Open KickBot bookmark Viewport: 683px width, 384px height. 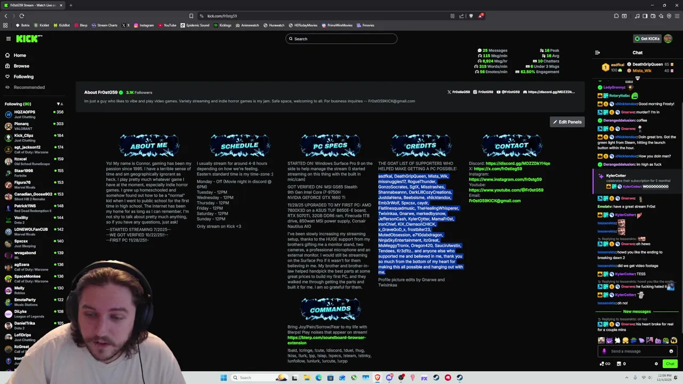pos(61,25)
